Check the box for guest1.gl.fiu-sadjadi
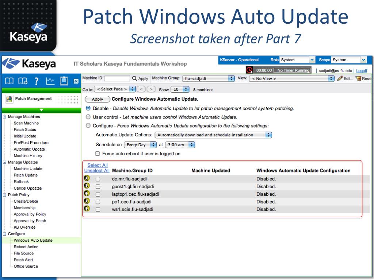Image resolution: width=374 pixels, height=280 pixels. (98, 187)
